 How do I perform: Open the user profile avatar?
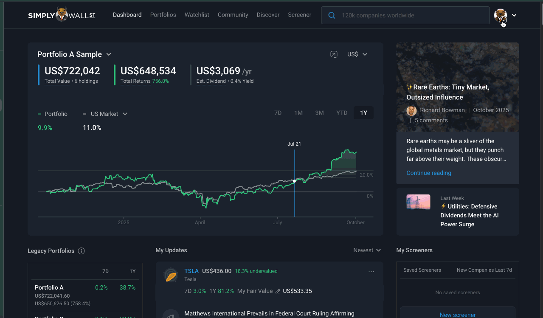coord(501,15)
